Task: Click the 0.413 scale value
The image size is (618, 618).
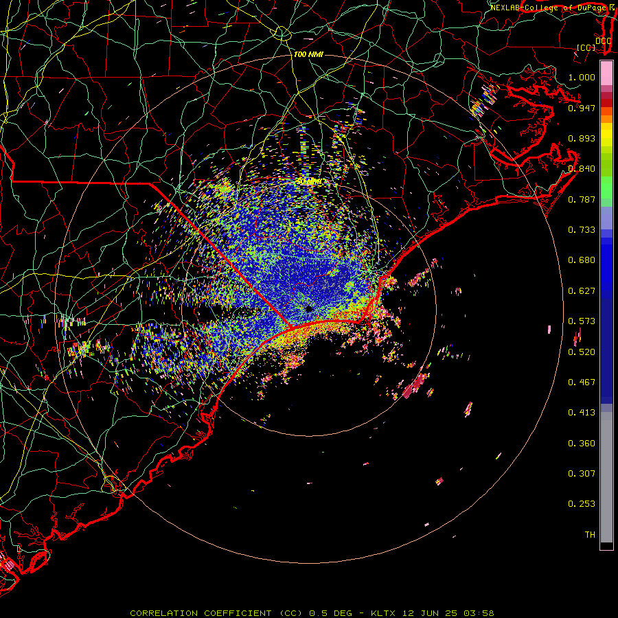Action: (582, 413)
